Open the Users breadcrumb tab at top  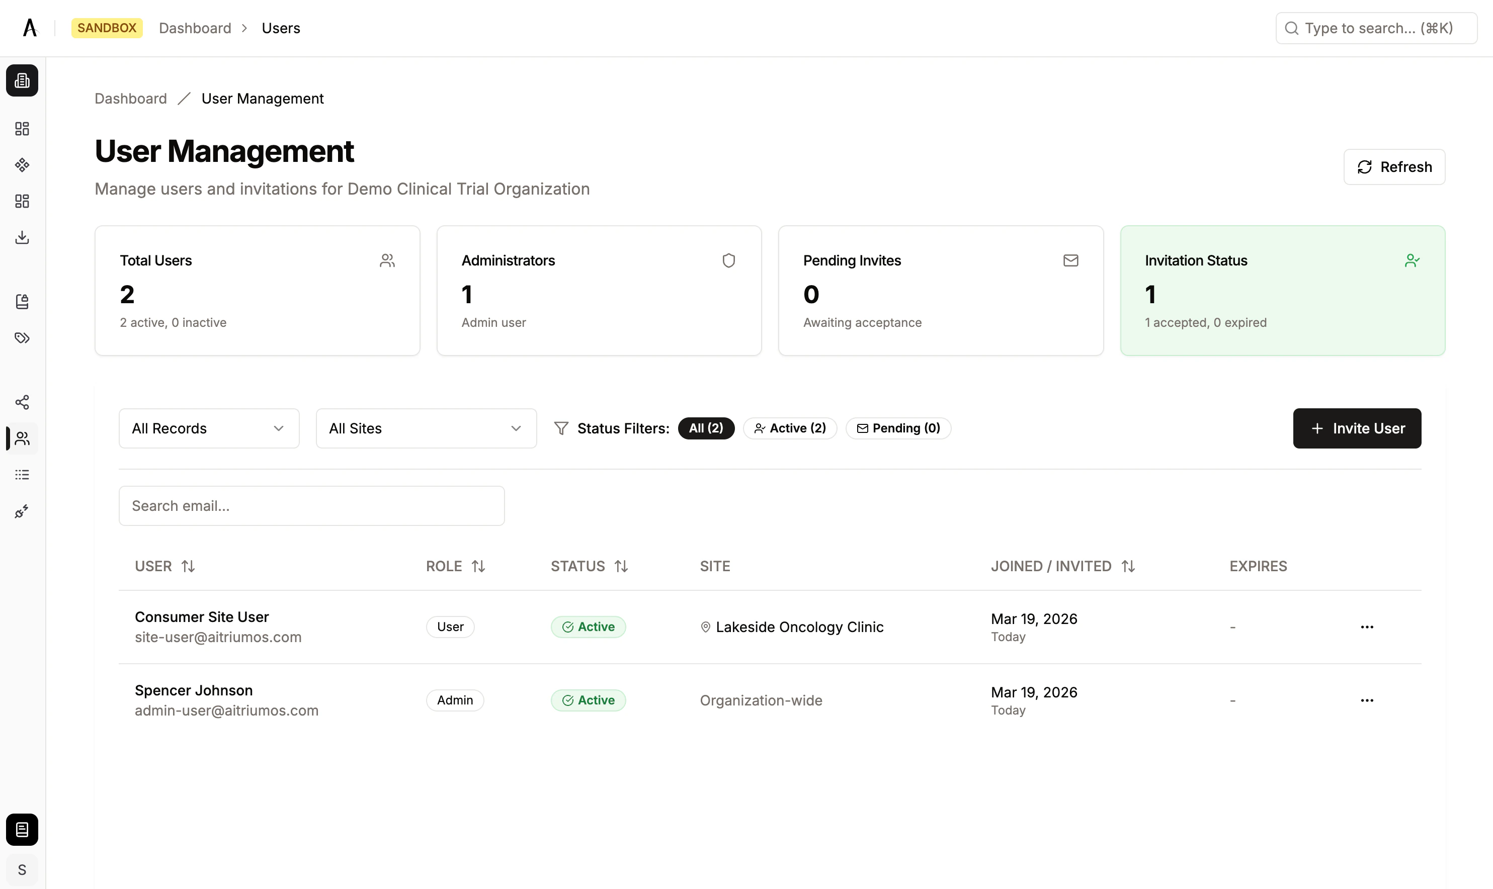point(280,28)
